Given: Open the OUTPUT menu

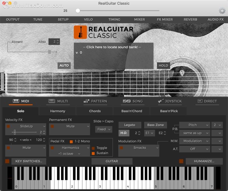Looking at the screenshot, I should click(x=13, y=19).
